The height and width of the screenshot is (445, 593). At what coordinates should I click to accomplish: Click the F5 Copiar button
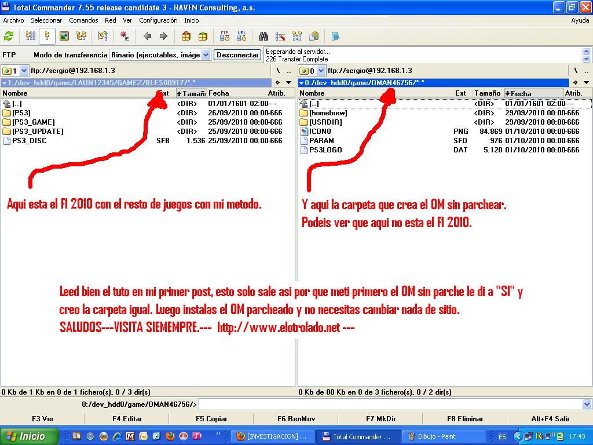(x=211, y=419)
